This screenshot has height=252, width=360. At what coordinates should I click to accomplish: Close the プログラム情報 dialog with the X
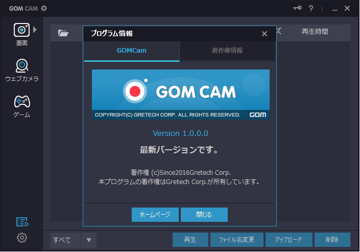pyautogui.click(x=265, y=34)
